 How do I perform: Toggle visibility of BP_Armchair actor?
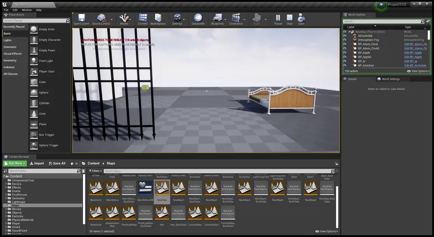click(x=345, y=66)
